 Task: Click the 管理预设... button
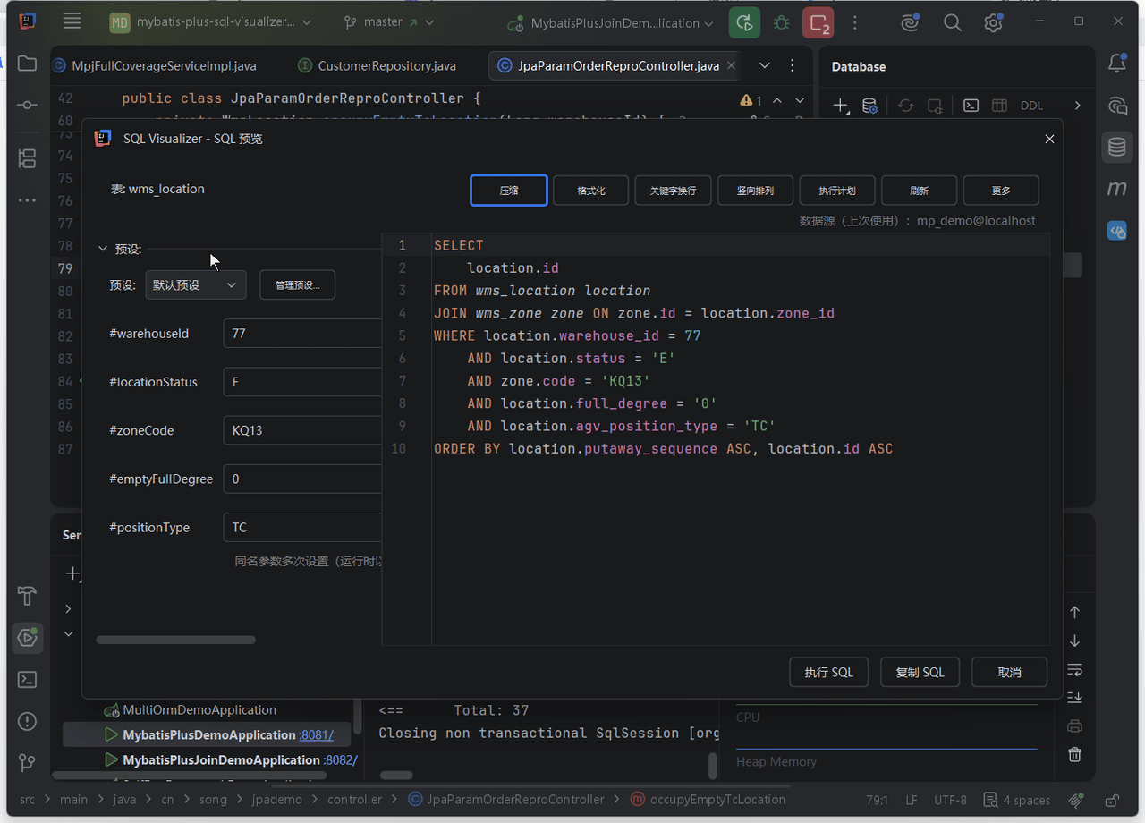[297, 285]
